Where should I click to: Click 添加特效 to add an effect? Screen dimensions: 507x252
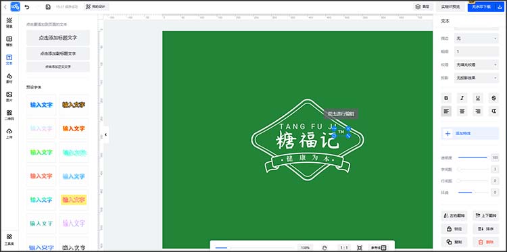(470, 133)
